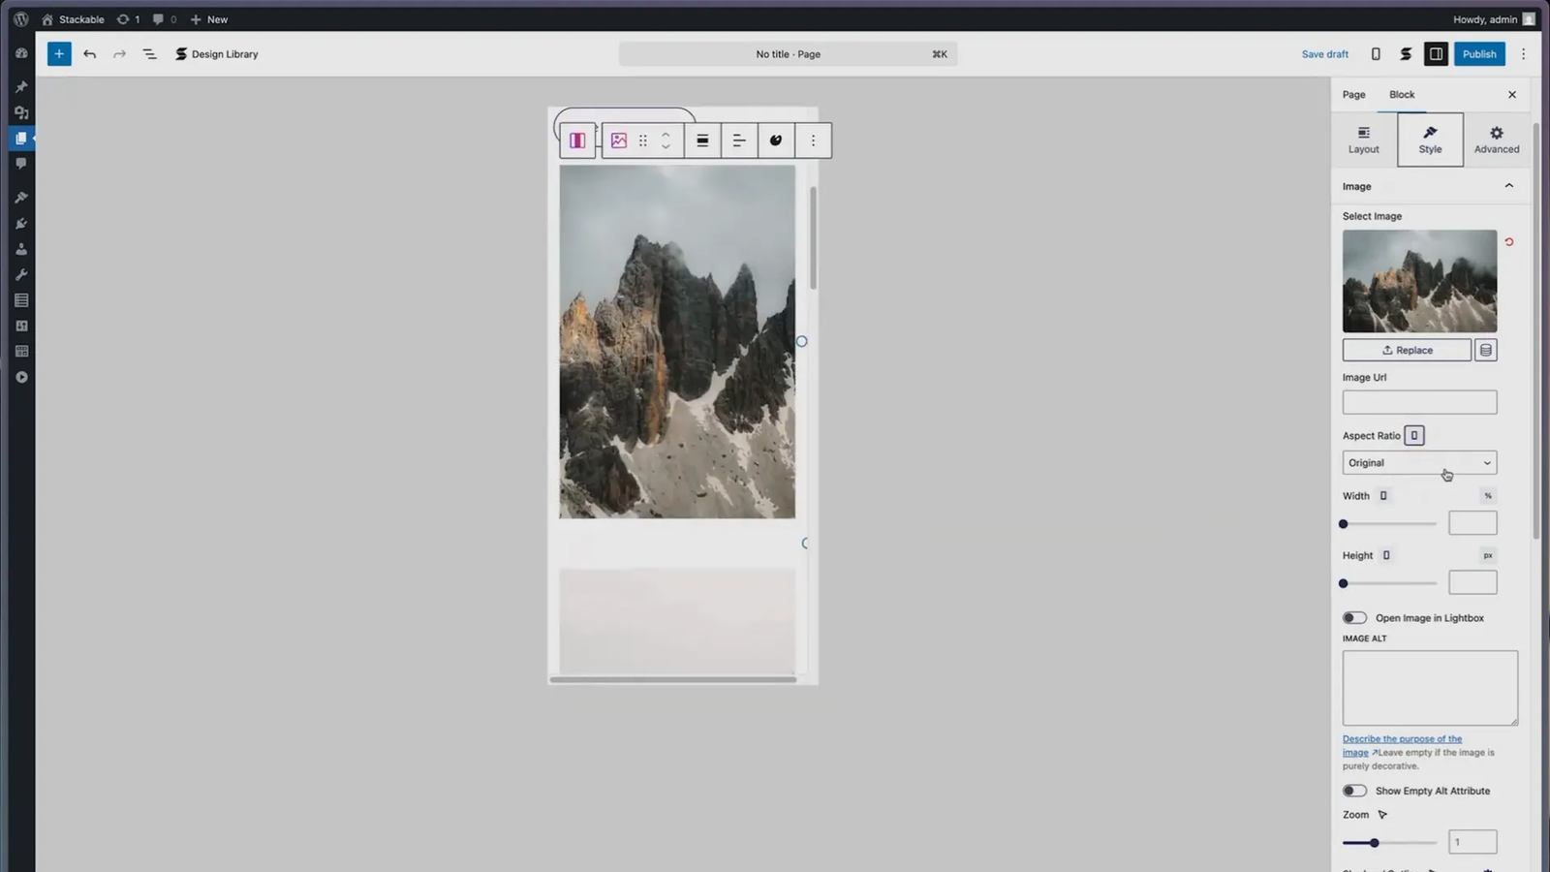1550x872 pixels.
Task: Open the Tools wrench sidebar icon
Action: 21,275
